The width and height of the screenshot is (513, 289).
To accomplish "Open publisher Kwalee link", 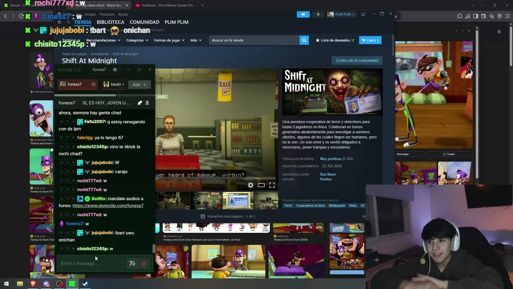I will pyautogui.click(x=326, y=179).
